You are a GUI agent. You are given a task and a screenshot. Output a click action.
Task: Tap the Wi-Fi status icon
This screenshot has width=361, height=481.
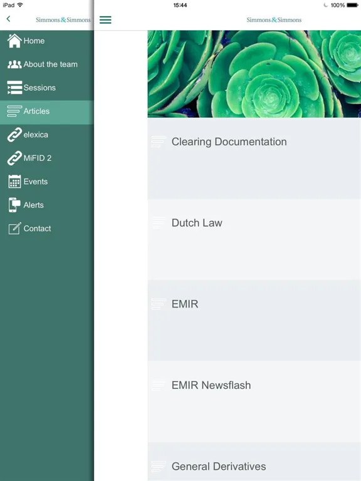click(x=20, y=5)
